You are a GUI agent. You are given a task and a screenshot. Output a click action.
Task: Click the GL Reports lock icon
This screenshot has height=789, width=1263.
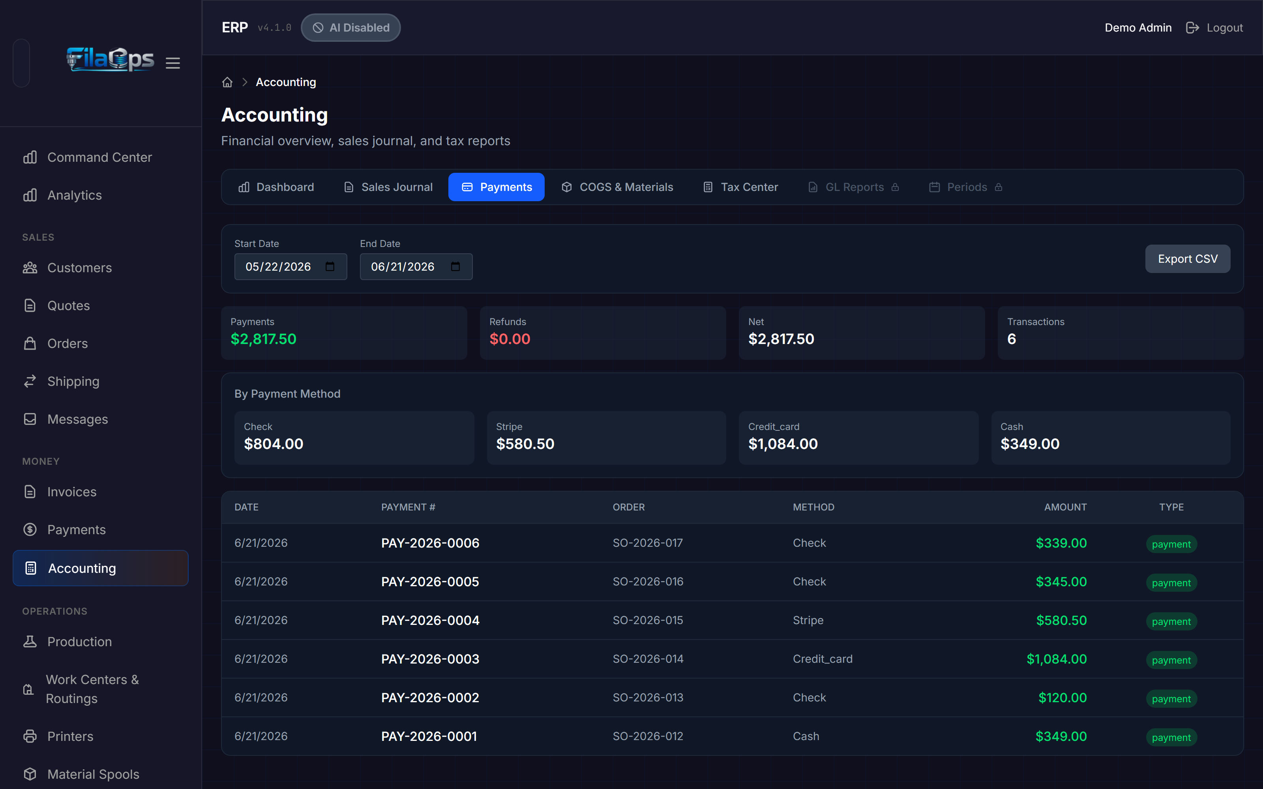click(x=895, y=187)
